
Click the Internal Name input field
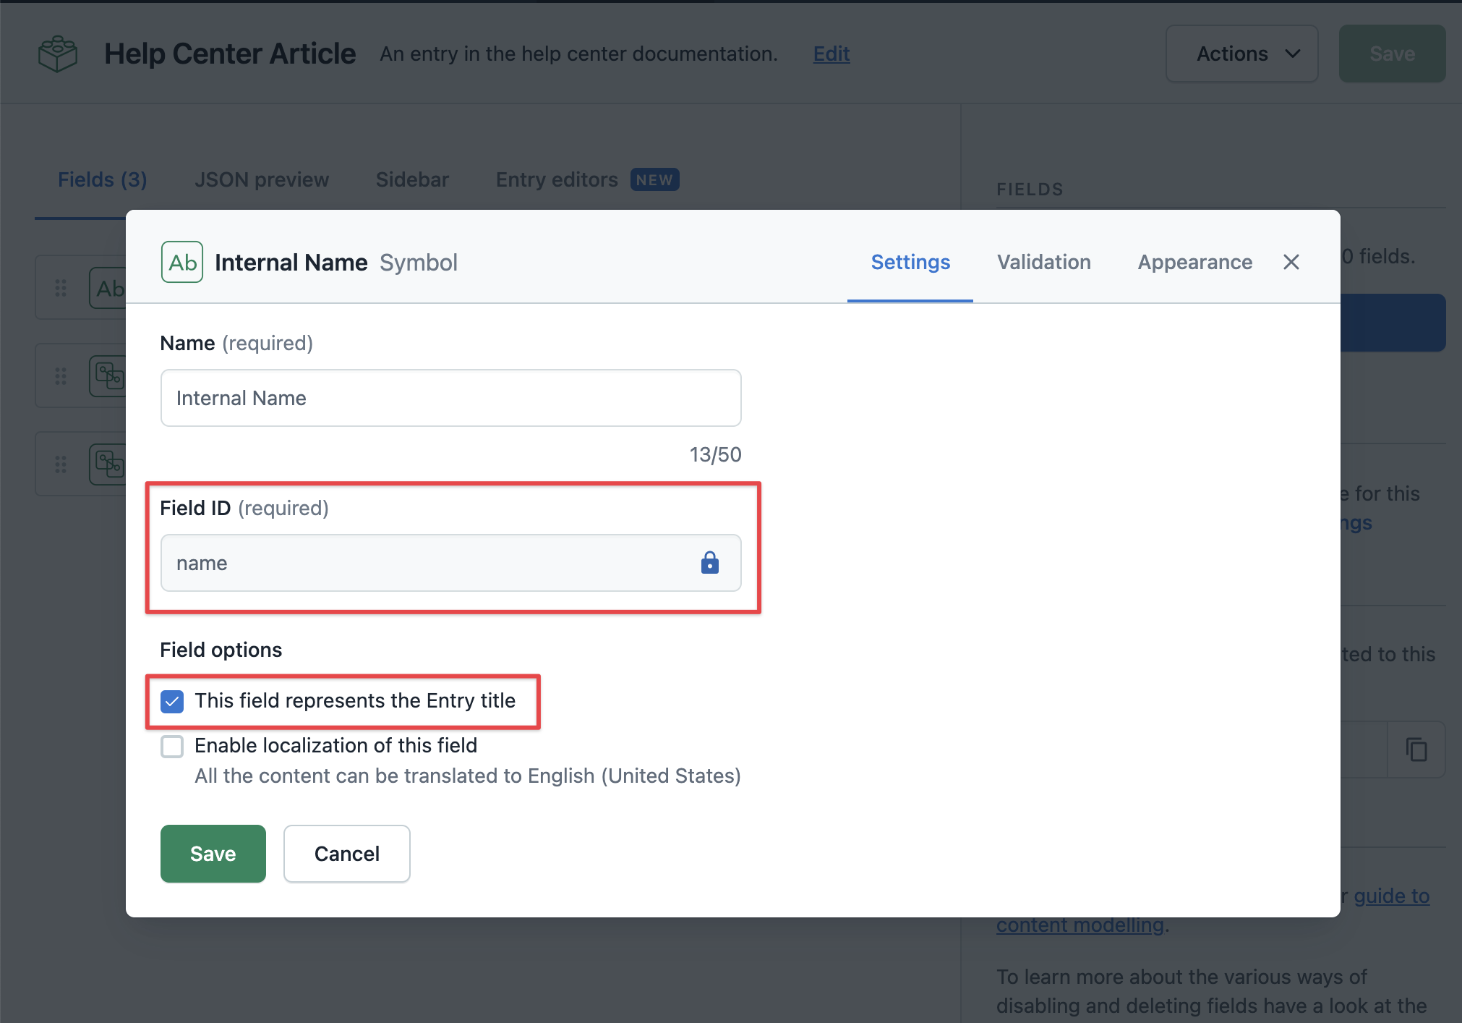coord(451,397)
